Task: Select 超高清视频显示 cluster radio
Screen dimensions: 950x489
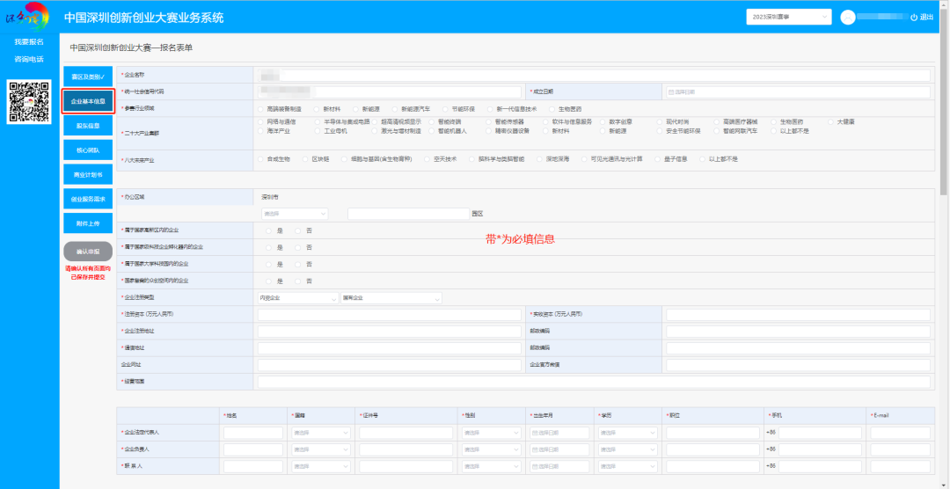Action: pyautogui.click(x=375, y=121)
